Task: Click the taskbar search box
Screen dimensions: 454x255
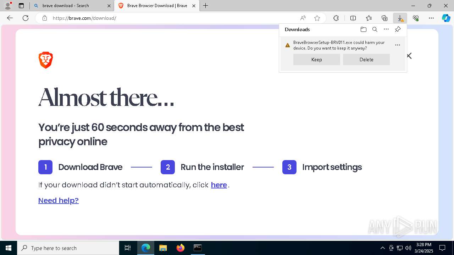Action: click(68, 248)
